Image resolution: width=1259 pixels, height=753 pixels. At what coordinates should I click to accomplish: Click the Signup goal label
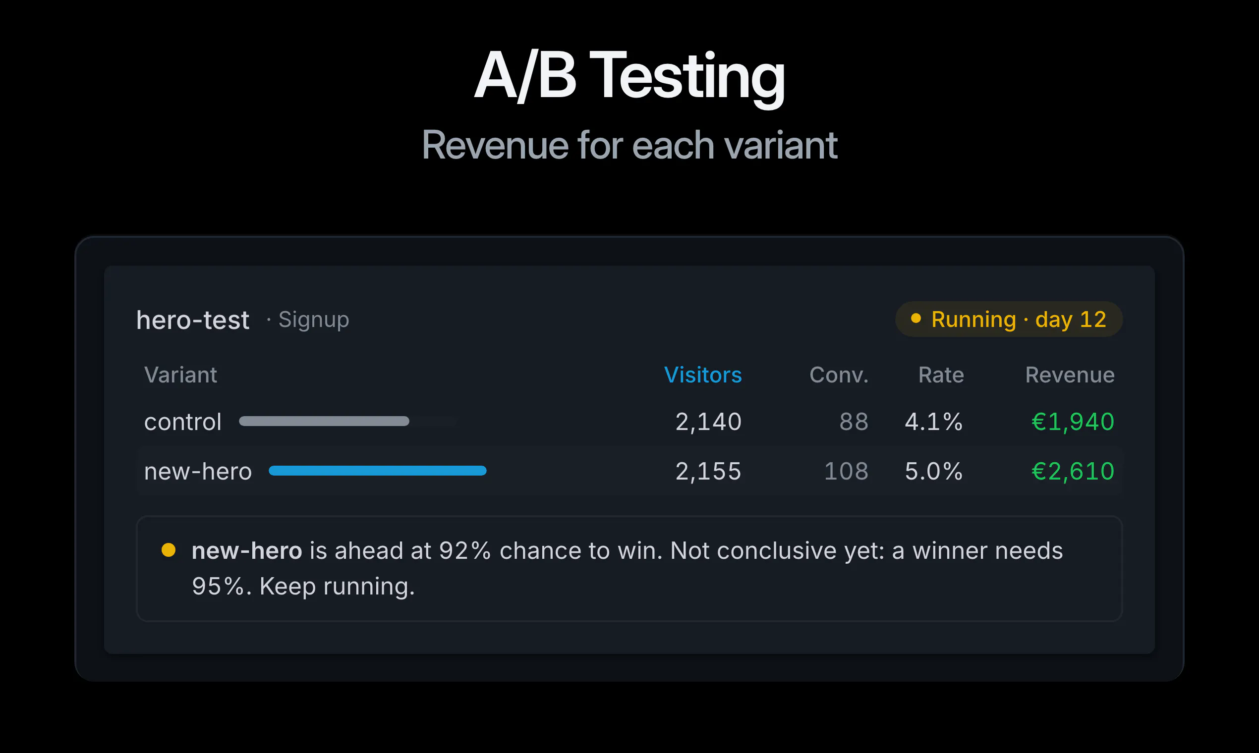click(x=314, y=320)
